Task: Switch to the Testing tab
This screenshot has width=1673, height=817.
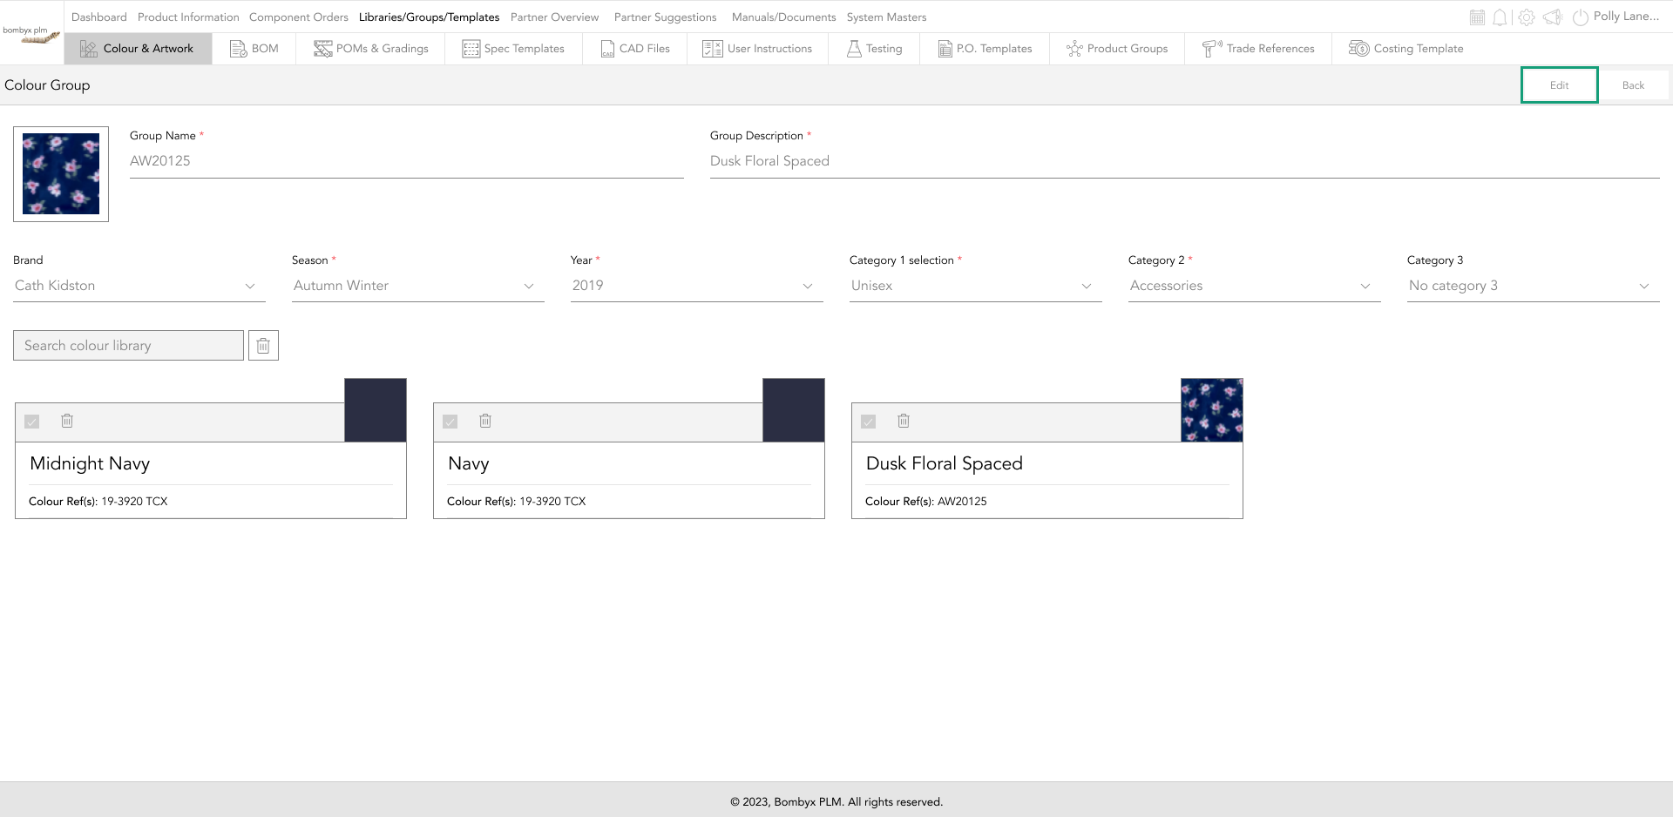Action: pos(875,49)
